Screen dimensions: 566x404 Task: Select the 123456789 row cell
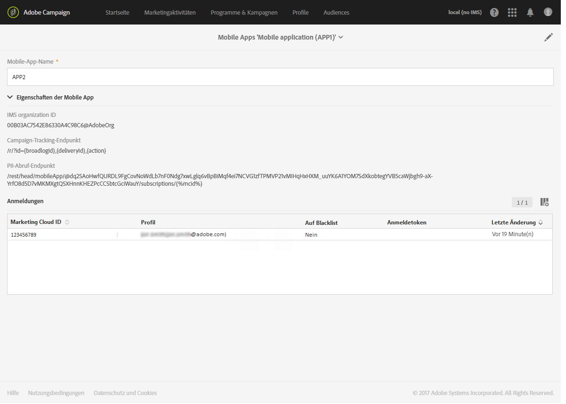[x=24, y=235]
